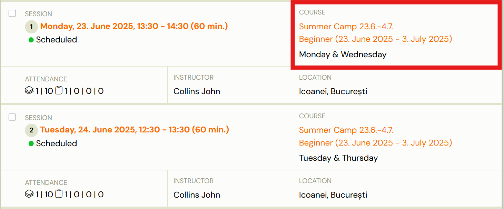Screen dimensions: 504x209
Task: Select instructor Collins John in the second session
Action: point(197,195)
